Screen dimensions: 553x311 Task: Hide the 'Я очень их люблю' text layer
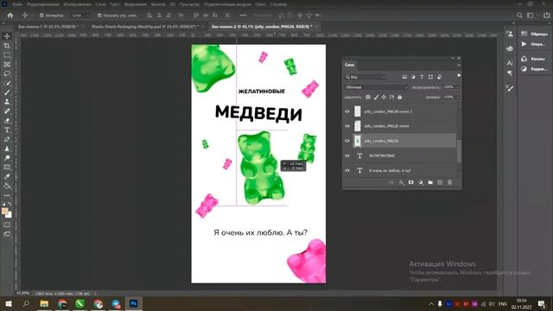click(x=347, y=170)
